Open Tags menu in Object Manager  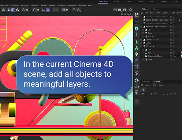[173, 13]
